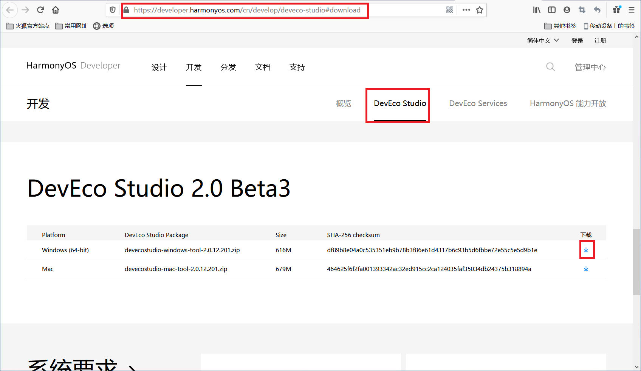This screenshot has height=371, width=641.
Task: Open the 文档 navigation menu
Action: tap(263, 67)
